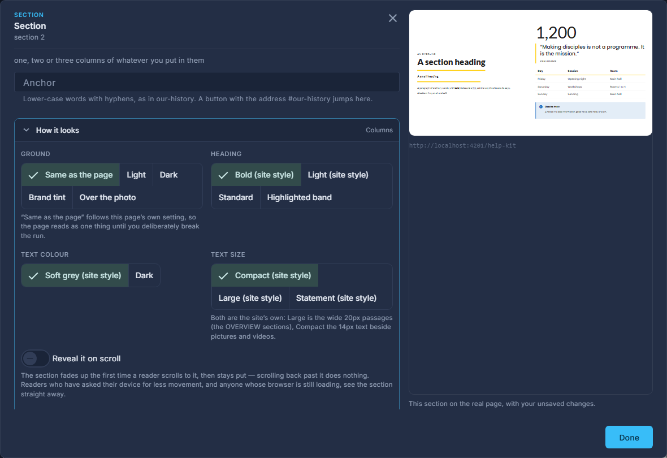Toggle the Reveal it on scroll switch
The height and width of the screenshot is (458, 667).
(x=35, y=359)
